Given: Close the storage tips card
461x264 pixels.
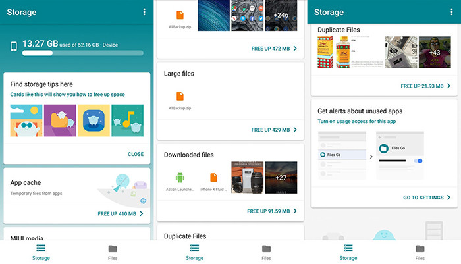Looking at the screenshot, I should 135,154.
